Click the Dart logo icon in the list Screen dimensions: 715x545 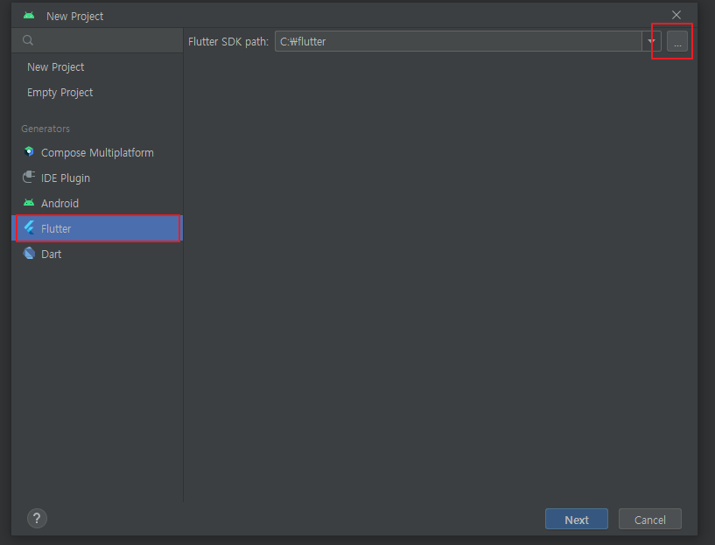[29, 254]
